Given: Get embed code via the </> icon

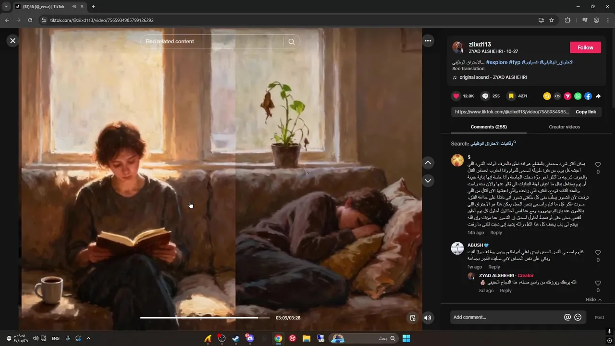Looking at the screenshot, I should coord(557,96).
